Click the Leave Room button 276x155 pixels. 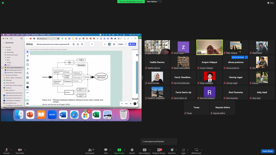pyautogui.click(x=267, y=151)
